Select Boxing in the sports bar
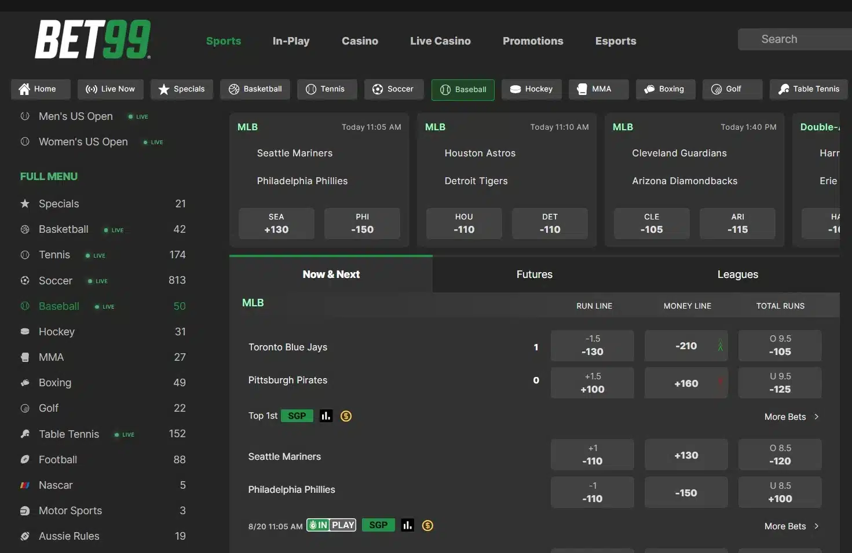 (665, 89)
